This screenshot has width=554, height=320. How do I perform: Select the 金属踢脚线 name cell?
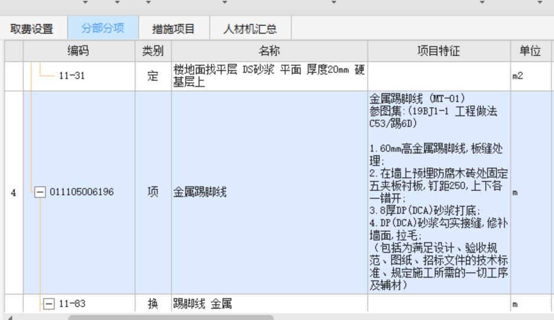[x=269, y=192]
